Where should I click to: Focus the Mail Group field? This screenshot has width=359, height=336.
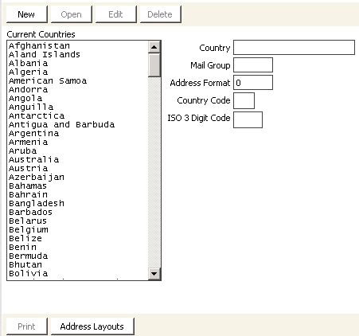(253, 65)
